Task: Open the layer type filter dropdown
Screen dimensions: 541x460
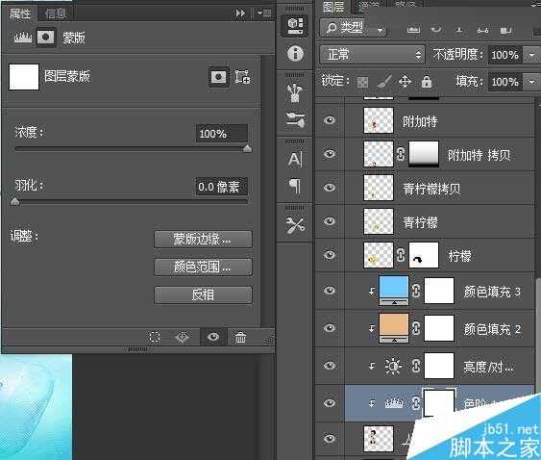Action: tap(354, 28)
